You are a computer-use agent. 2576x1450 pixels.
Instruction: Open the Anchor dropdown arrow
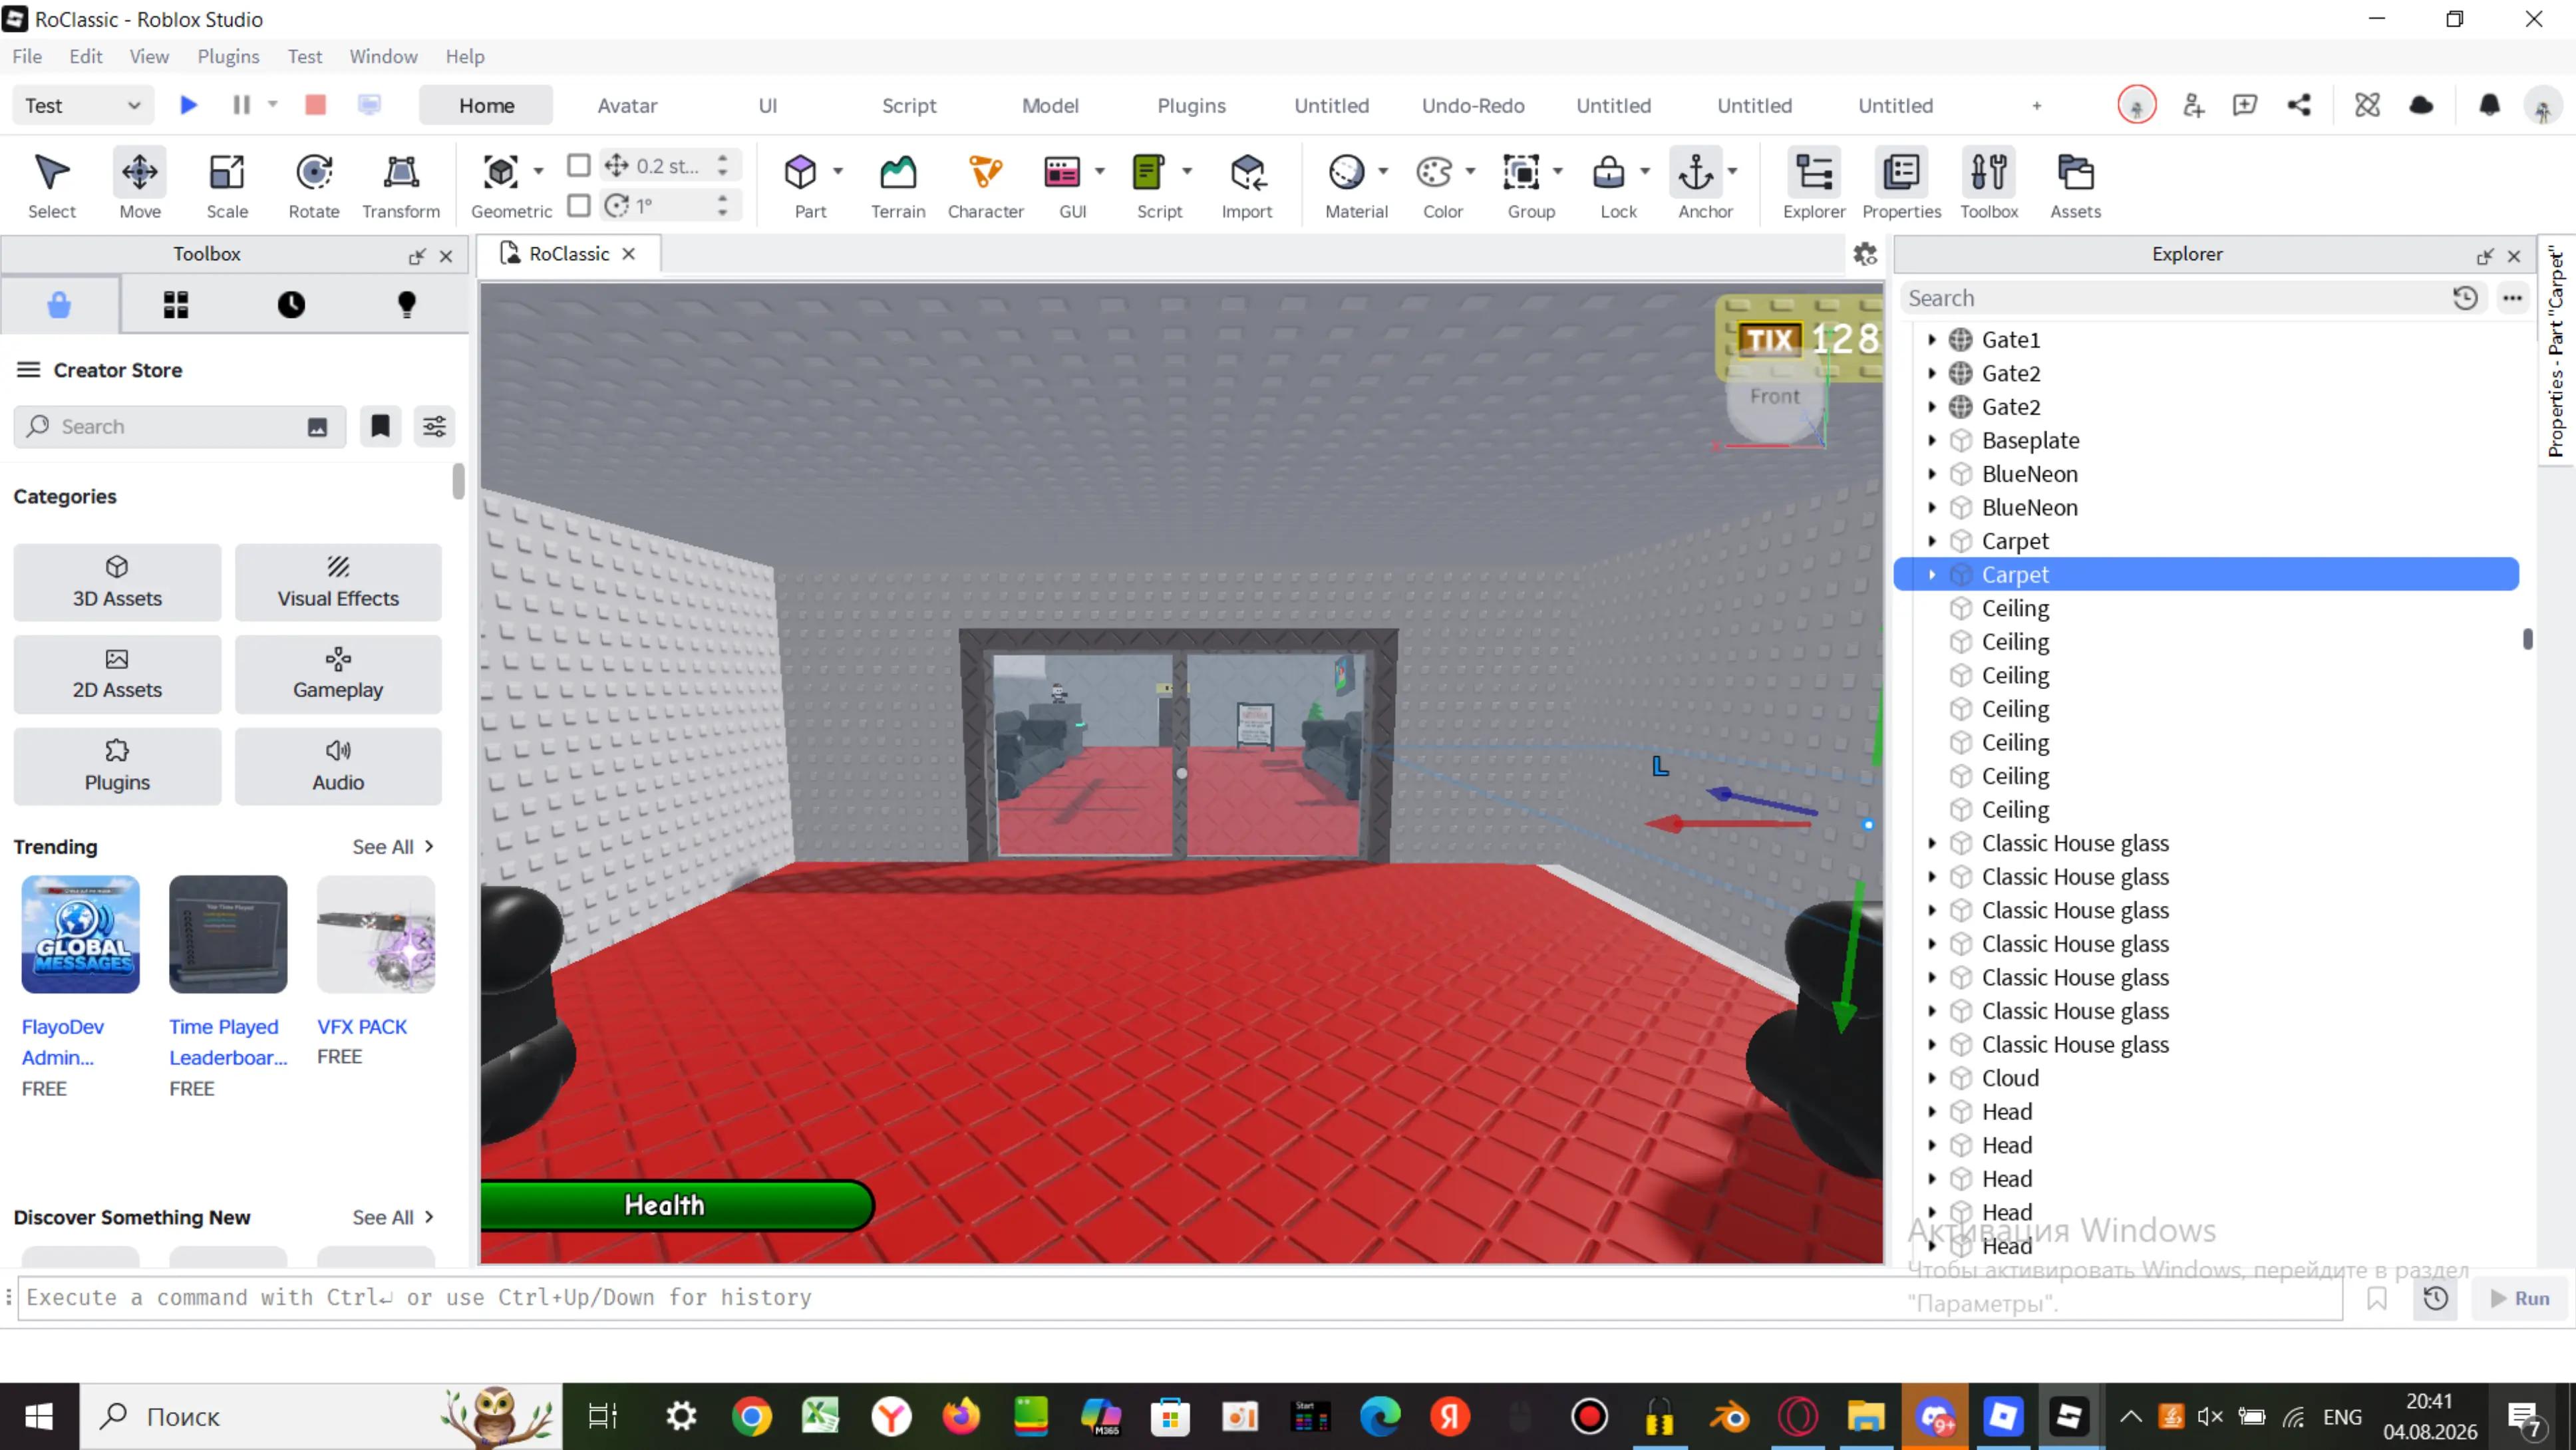(1733, 171)
